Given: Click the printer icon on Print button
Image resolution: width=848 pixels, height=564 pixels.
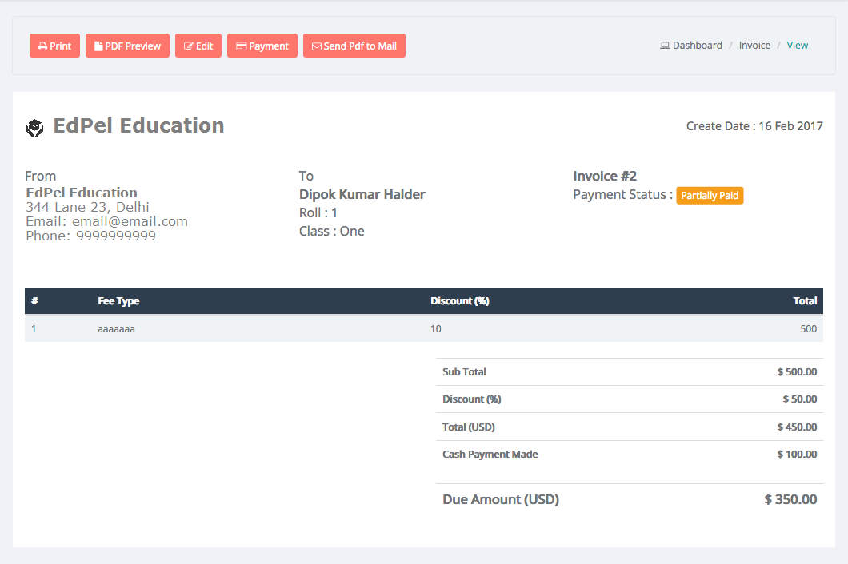Looking at the screenshot, I should (x=43, y=46).
